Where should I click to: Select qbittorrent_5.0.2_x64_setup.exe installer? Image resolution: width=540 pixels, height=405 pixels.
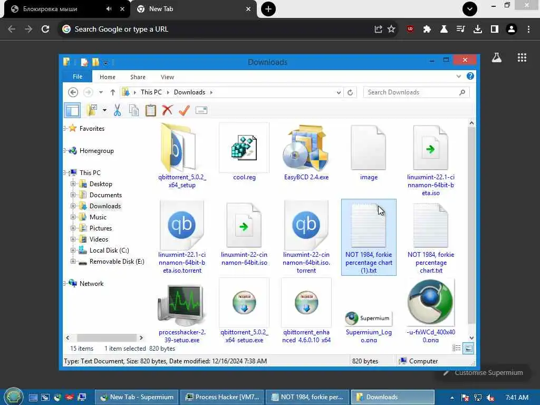[x=244, y=310]
